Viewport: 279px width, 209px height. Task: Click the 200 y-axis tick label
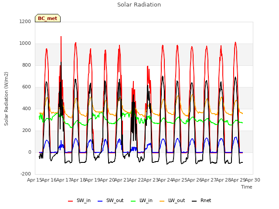click(x=27, y=131)
